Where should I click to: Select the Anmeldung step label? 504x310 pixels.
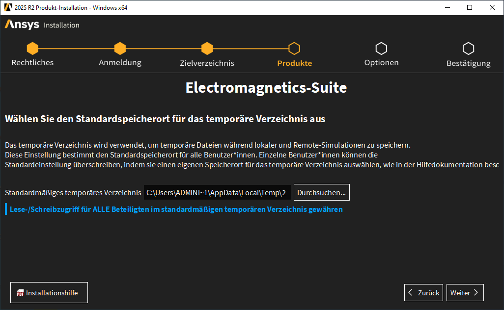120,63
